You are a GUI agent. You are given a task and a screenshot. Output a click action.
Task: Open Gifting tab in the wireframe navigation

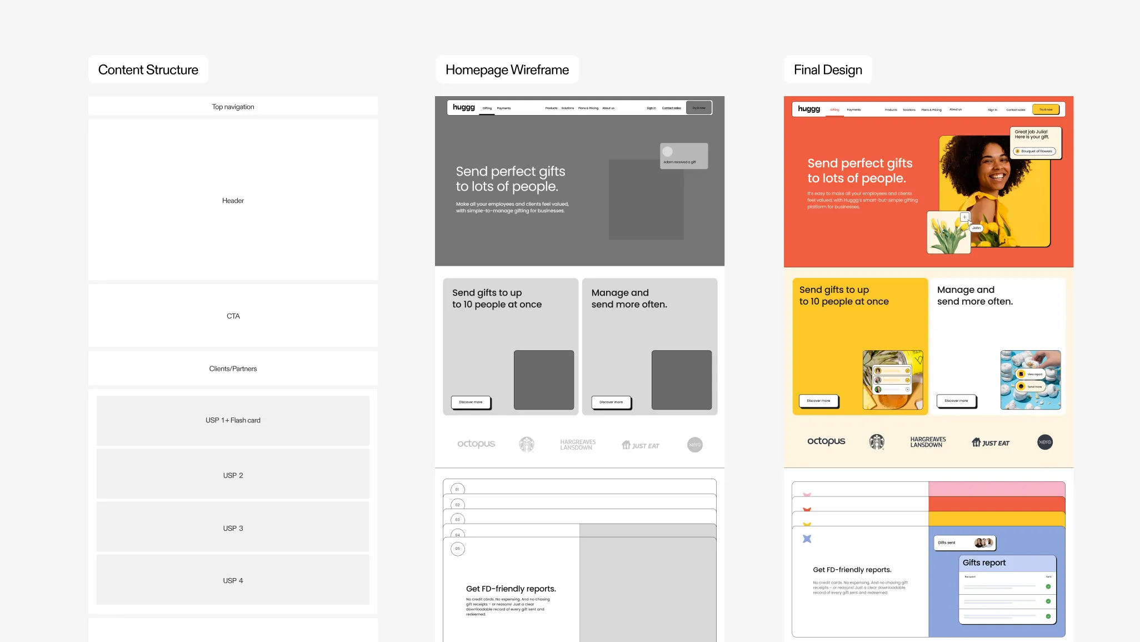487,108
